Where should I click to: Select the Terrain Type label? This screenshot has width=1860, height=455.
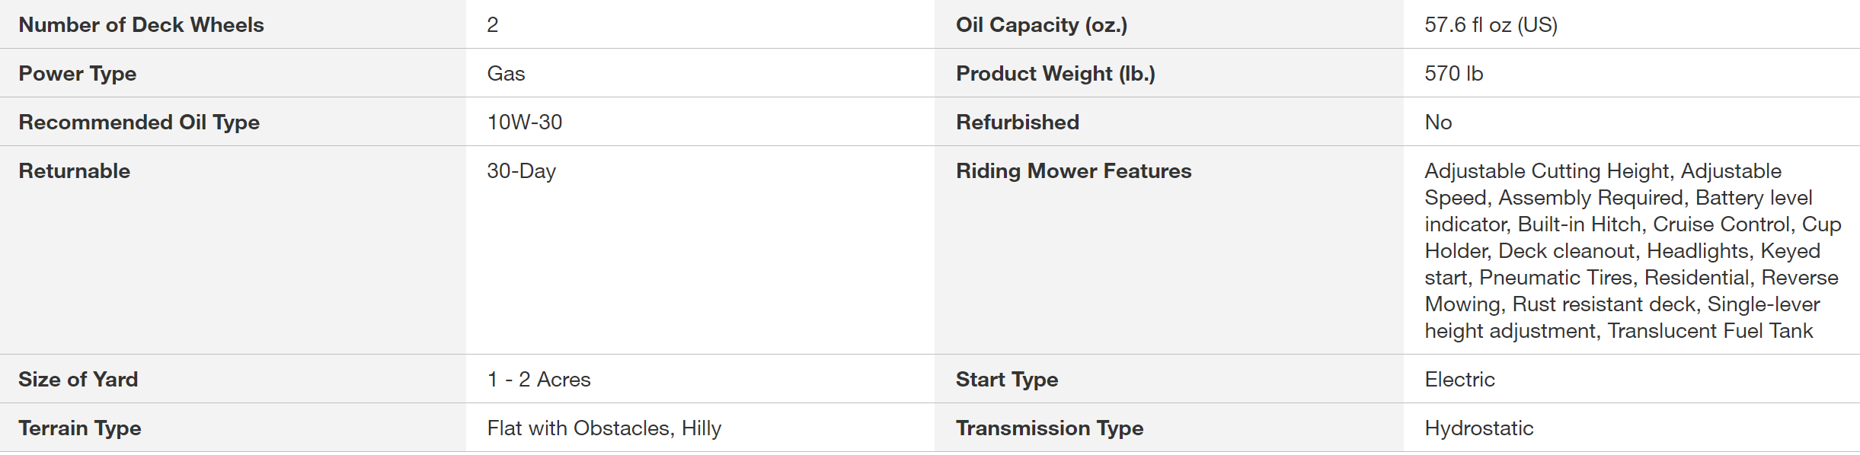tap(79, 428)
